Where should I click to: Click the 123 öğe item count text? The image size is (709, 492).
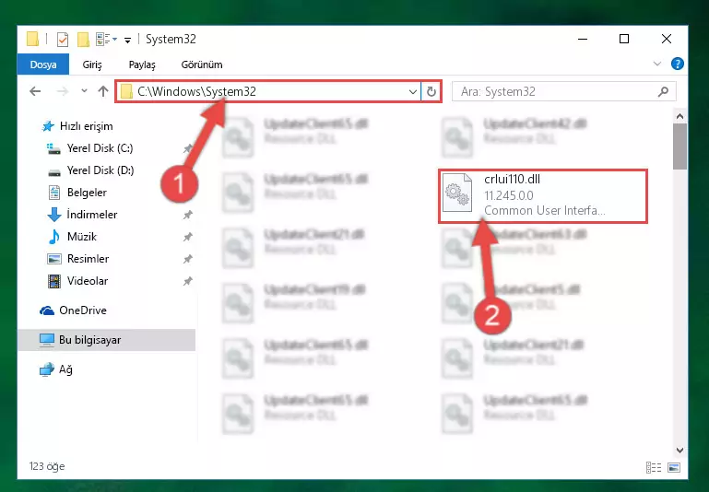47,466
